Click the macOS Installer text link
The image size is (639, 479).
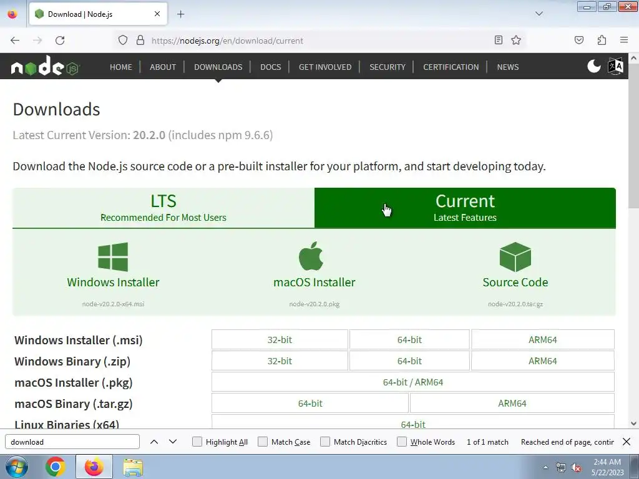click(315, 283)
